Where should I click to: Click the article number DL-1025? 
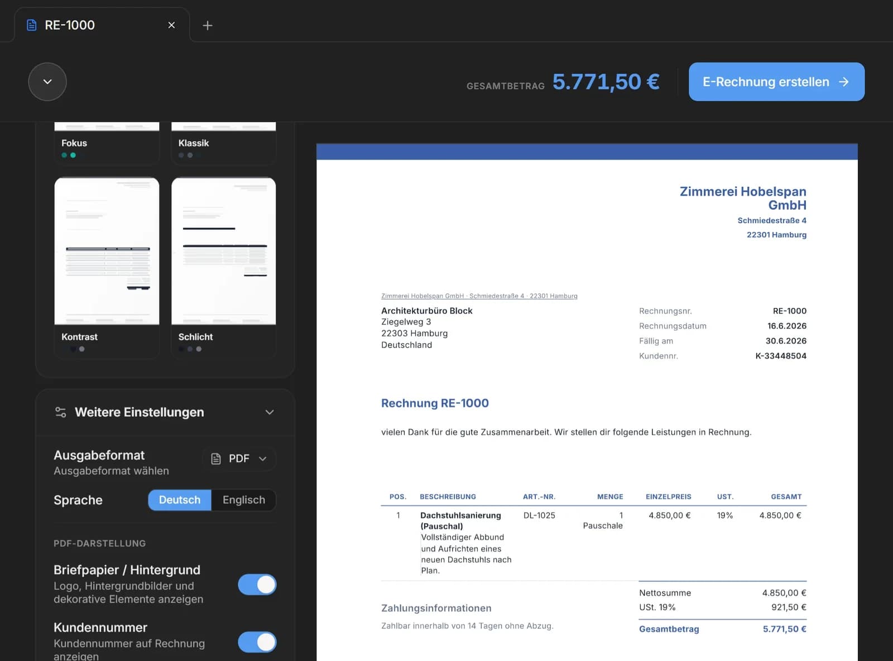point(539,515)
